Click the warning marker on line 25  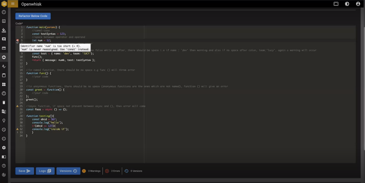(x=17, y=106)
